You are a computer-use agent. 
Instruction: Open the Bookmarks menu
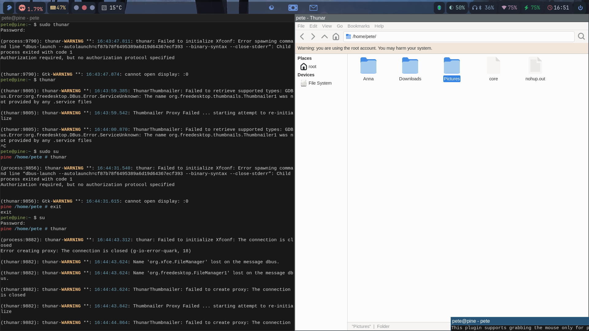(358, 26)
